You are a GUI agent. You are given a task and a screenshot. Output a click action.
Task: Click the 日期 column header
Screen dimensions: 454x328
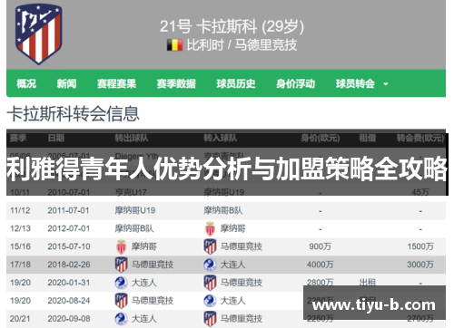(x=56, y=138)
